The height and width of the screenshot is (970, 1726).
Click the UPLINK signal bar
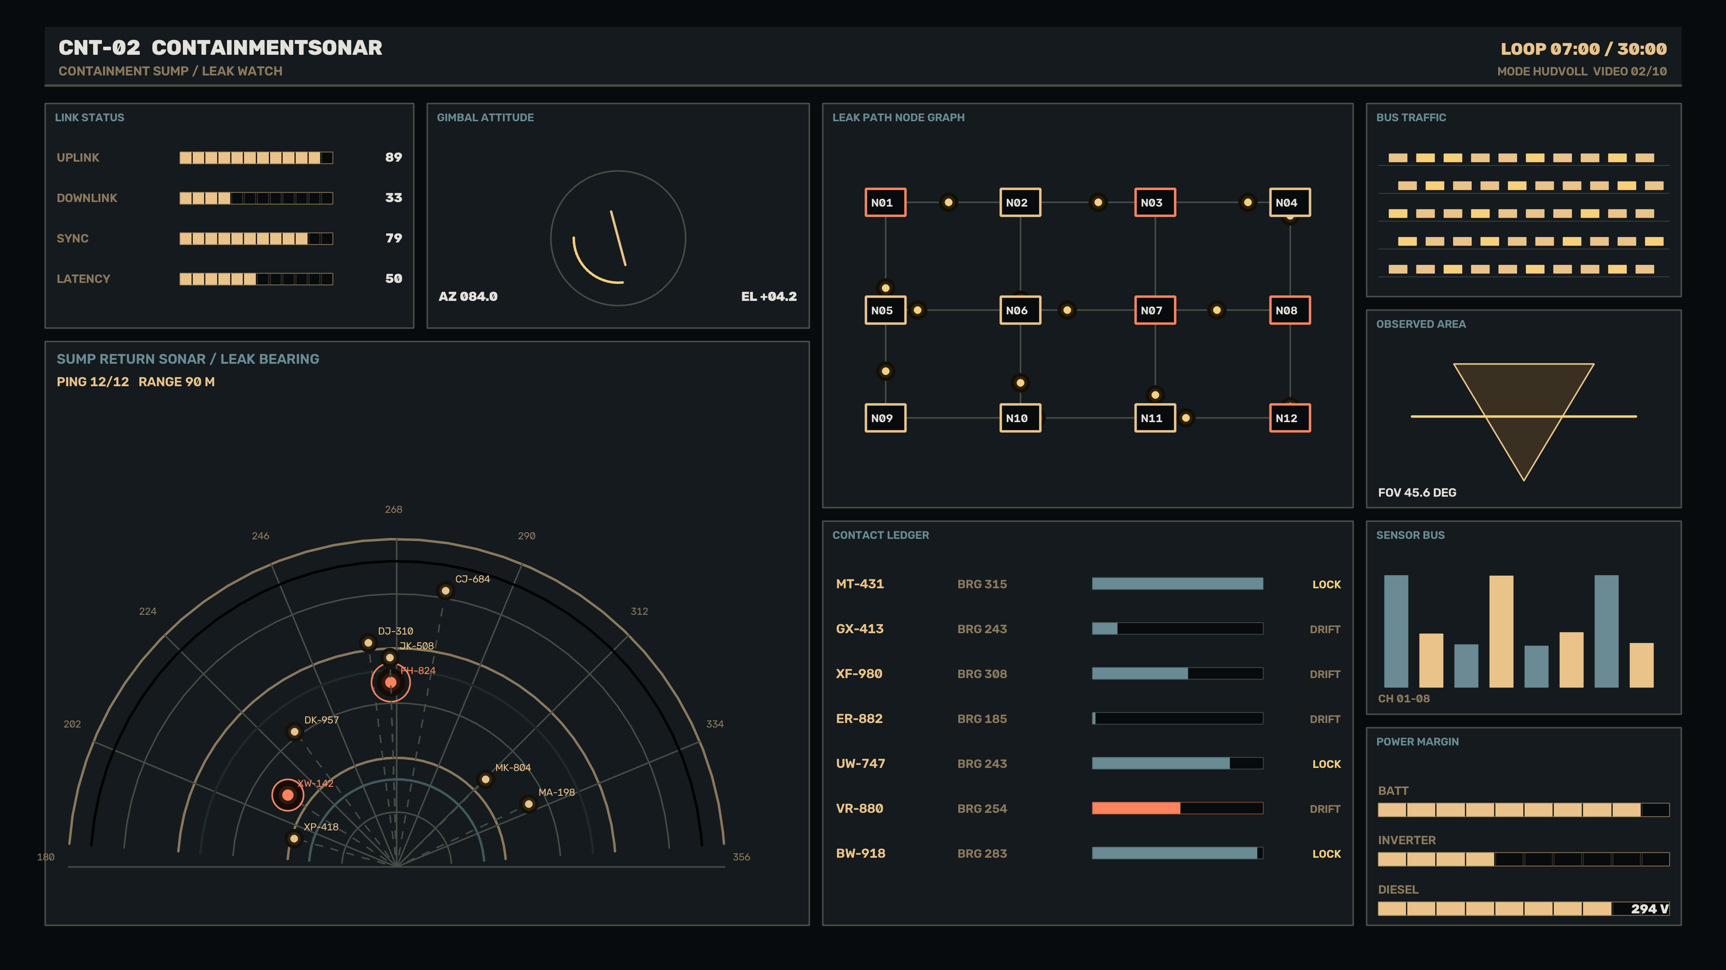click(256, 157)
